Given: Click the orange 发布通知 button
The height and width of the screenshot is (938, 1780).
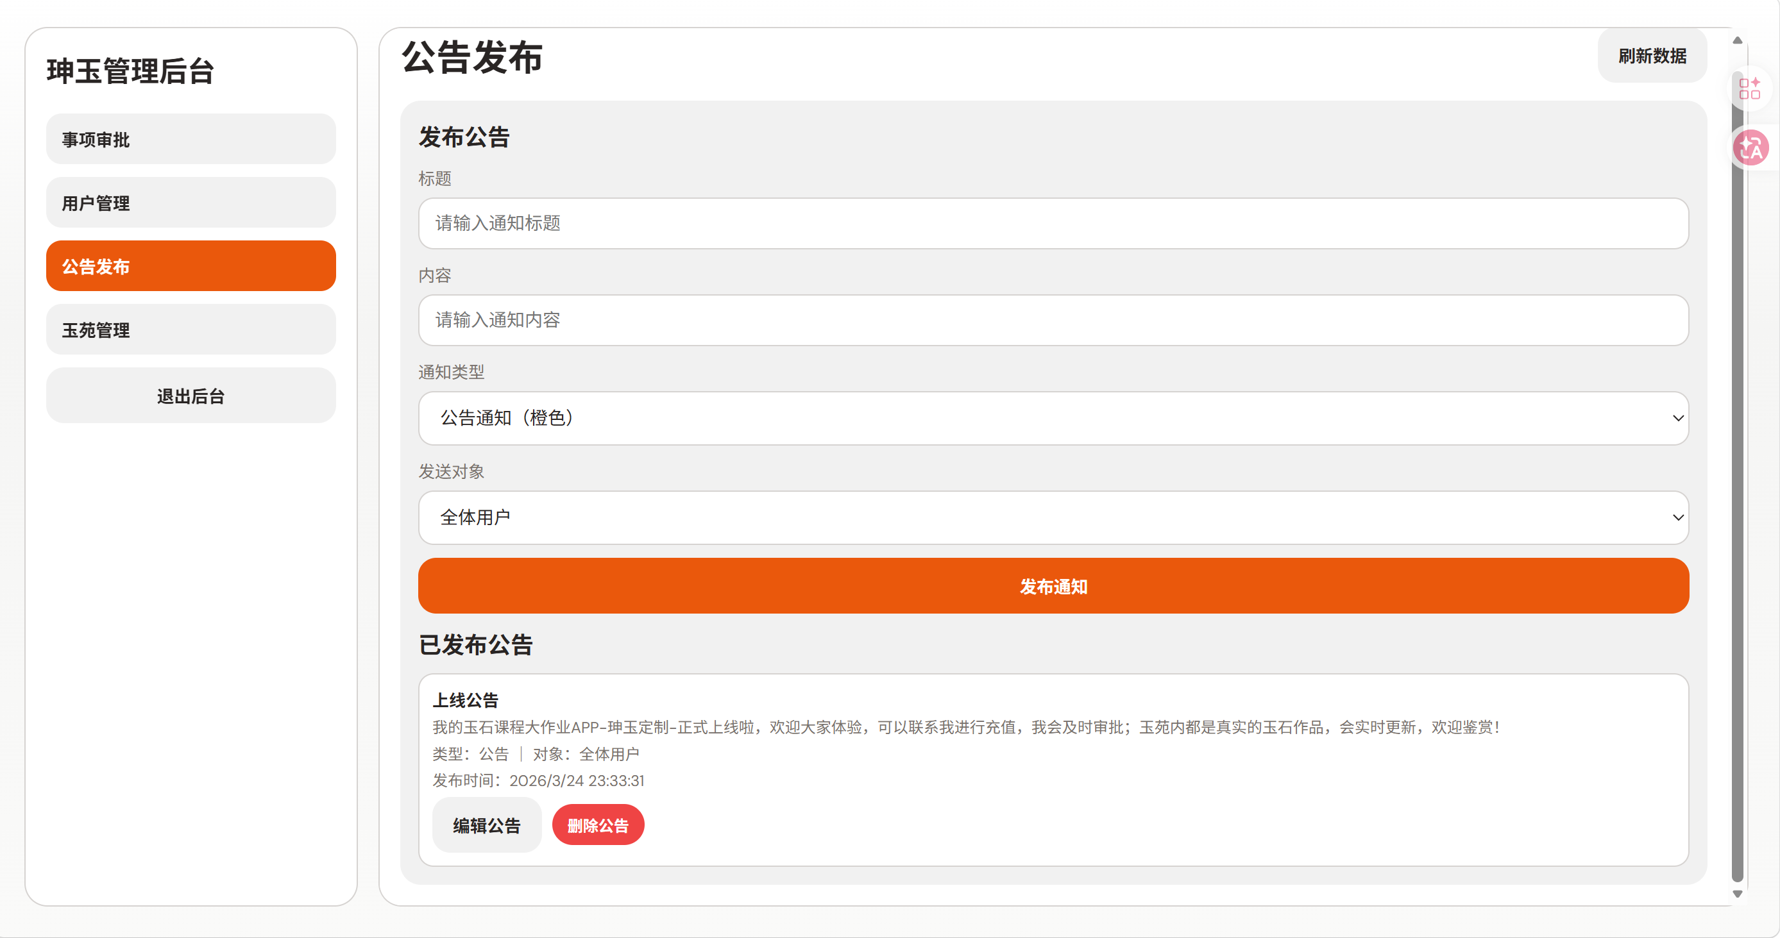Looking at the screenshot, I should click(1053, 586).
